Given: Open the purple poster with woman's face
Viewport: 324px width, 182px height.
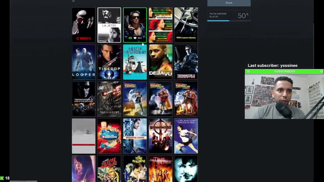Looking at the screenshot, I should [x=84, y=169].
